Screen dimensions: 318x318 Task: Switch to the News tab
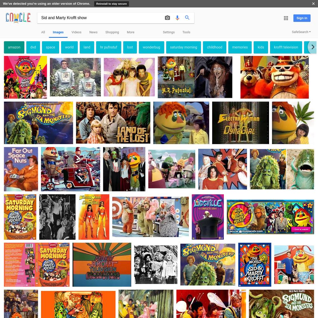[93, 32]
